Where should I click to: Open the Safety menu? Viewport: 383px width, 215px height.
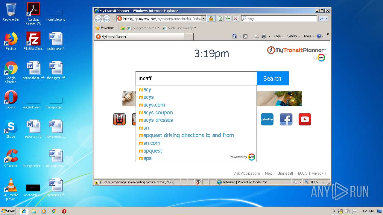click(x=294, y=36)
